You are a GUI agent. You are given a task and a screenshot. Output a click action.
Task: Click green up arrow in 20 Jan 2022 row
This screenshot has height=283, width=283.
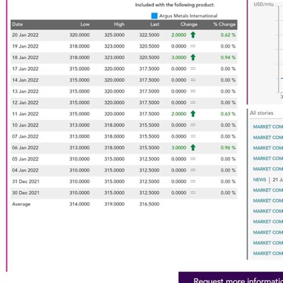coord(193,35)
